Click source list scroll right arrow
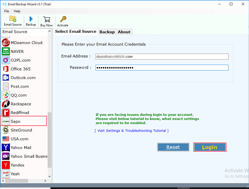249x189 pixels. [x=45, y=181]
